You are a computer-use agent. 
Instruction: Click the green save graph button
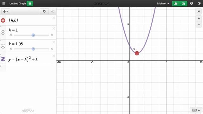30,3
